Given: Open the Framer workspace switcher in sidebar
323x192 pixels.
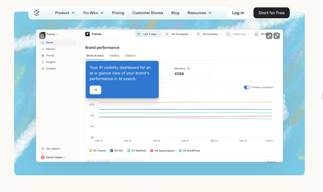Looking at the screenshot, I should pos(52,34).
